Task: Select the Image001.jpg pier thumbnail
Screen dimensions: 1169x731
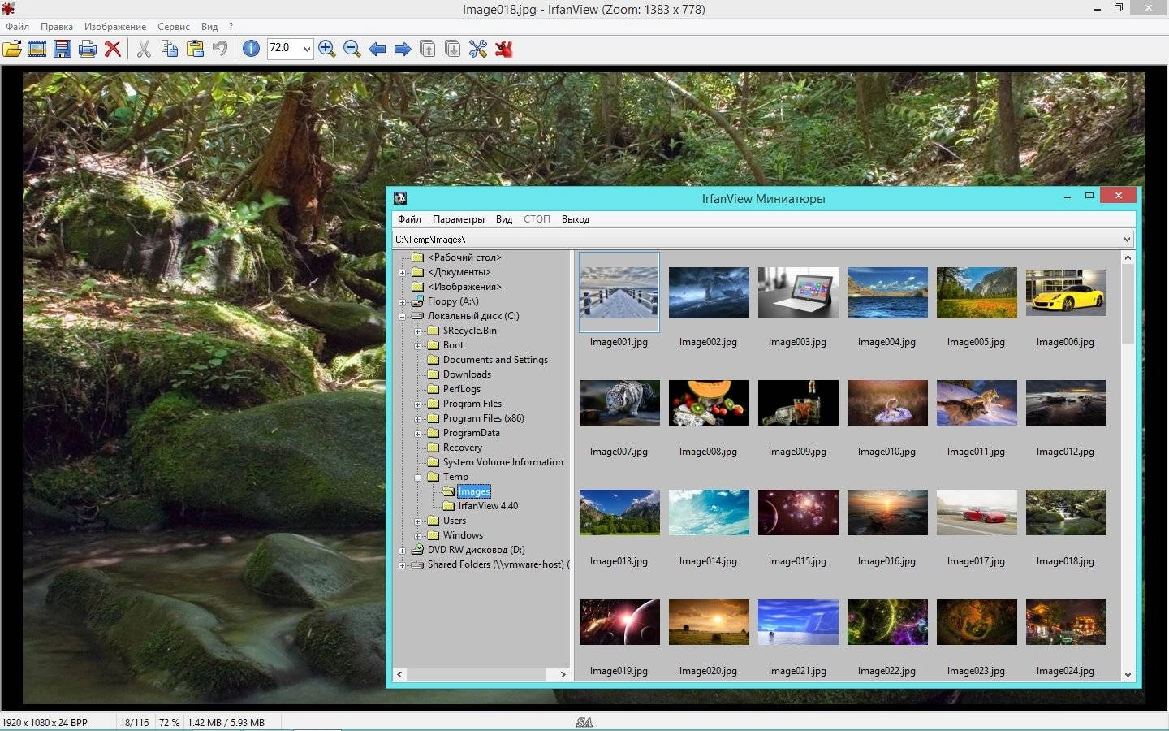Action: pyautogui.click(x=619, y=292)
